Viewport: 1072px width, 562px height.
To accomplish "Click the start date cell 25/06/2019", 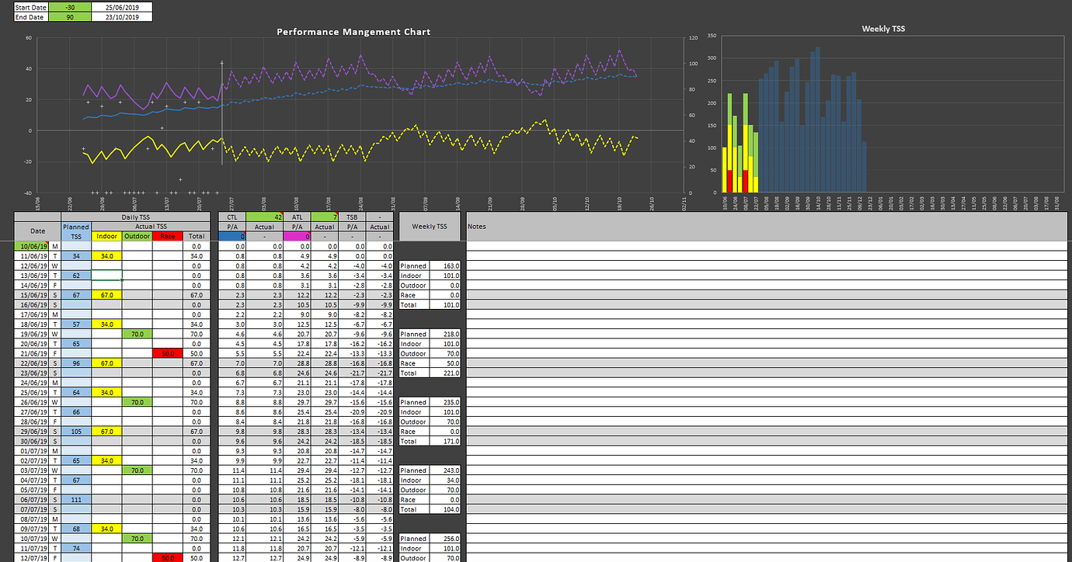I will (122, 7).
